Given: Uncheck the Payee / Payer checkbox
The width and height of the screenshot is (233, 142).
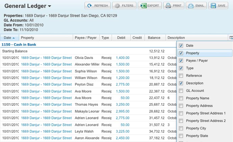Looking at the screenshot, I should [x=181, y=61].
